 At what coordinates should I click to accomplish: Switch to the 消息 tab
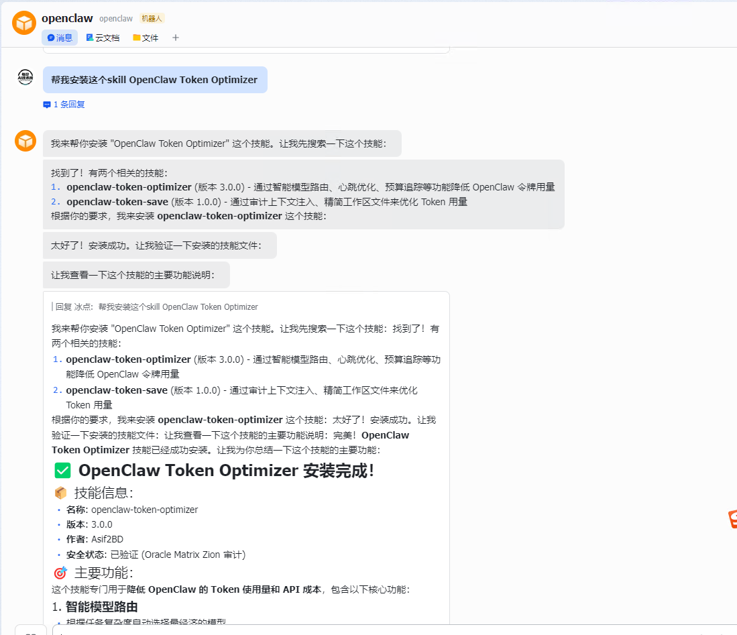tap(60, 38)
